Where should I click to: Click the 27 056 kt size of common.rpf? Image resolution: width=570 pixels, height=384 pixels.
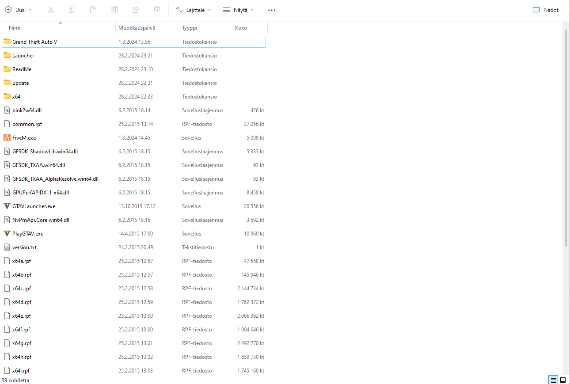[x=254, y=124]
